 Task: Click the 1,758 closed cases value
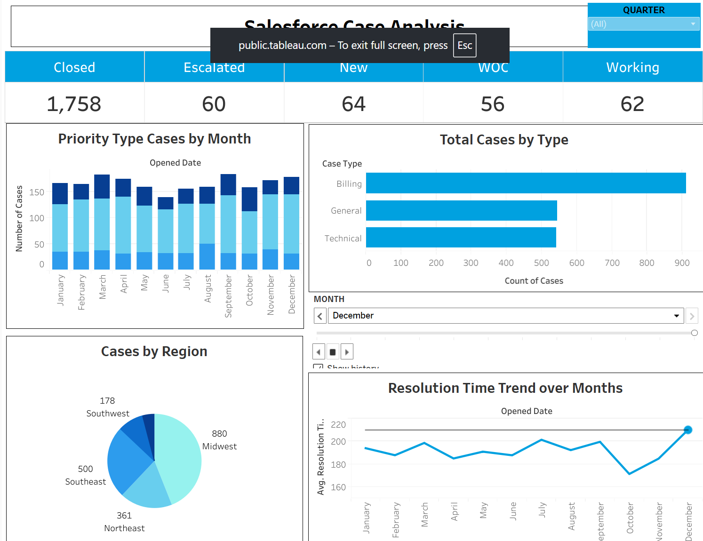pyautogui.click(x=74, y=104)
